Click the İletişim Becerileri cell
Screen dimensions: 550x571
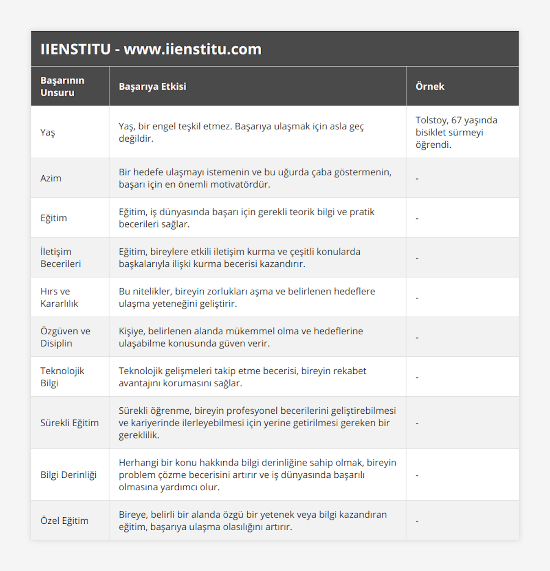60,258
